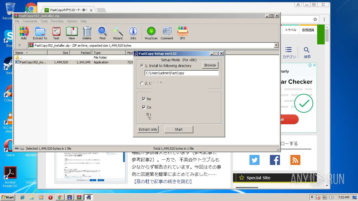The image size is (358, 201).
Task: Click Browse button in FastCopy Setup
Action: tap(210, 65)
